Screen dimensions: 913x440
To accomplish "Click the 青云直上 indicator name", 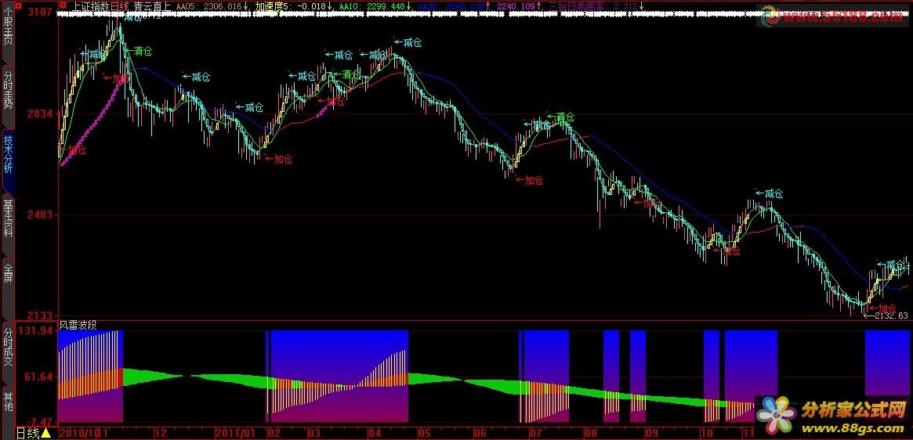I will point(153,5).
